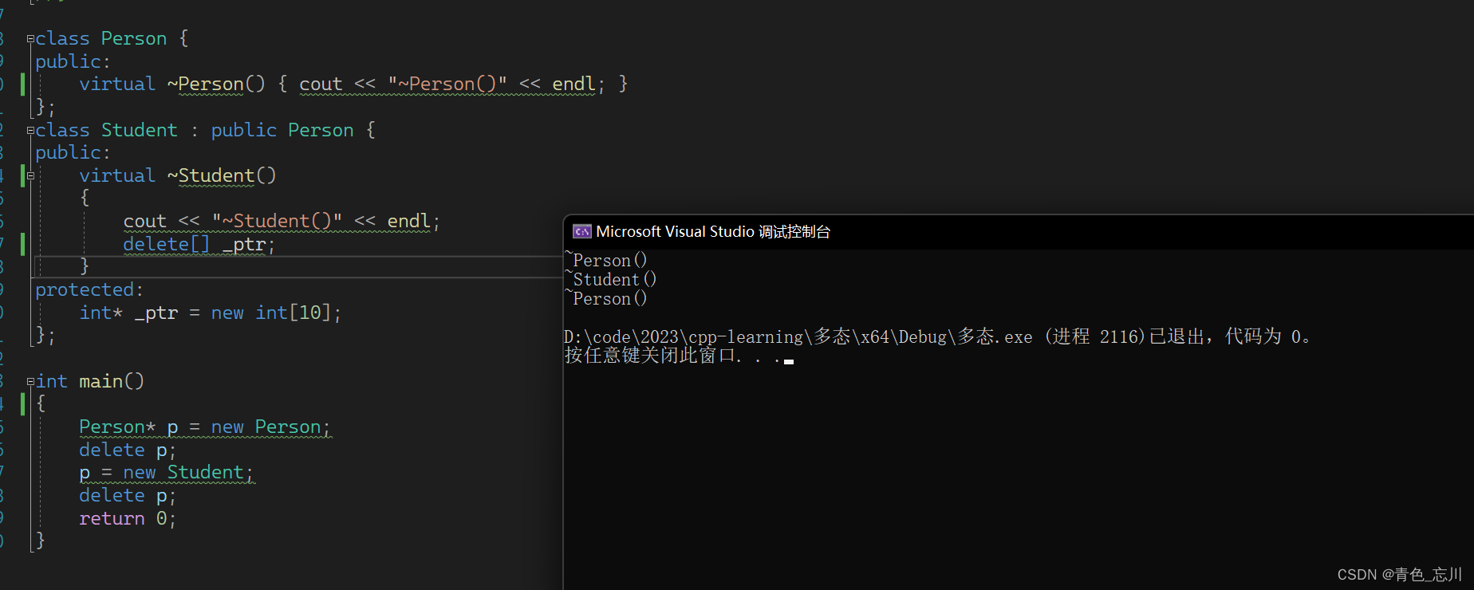Image resolution: width=1474 pixels, height=590 pixels.
Task: Click the delete[] _ptr statement
Action: coord(199,244)
